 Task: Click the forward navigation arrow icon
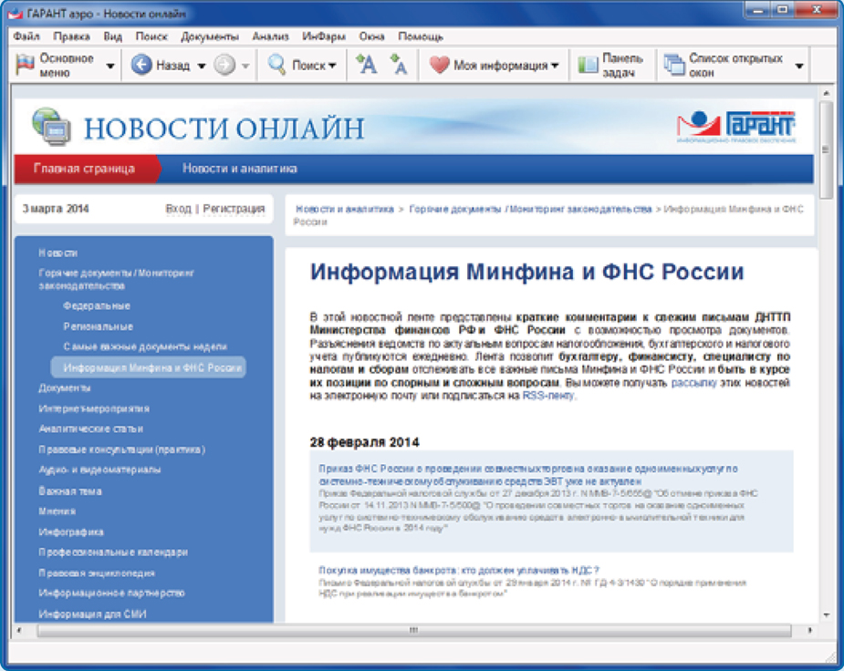pos(224,65)
